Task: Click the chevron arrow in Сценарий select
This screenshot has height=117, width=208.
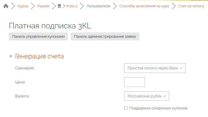Action: 181,68
